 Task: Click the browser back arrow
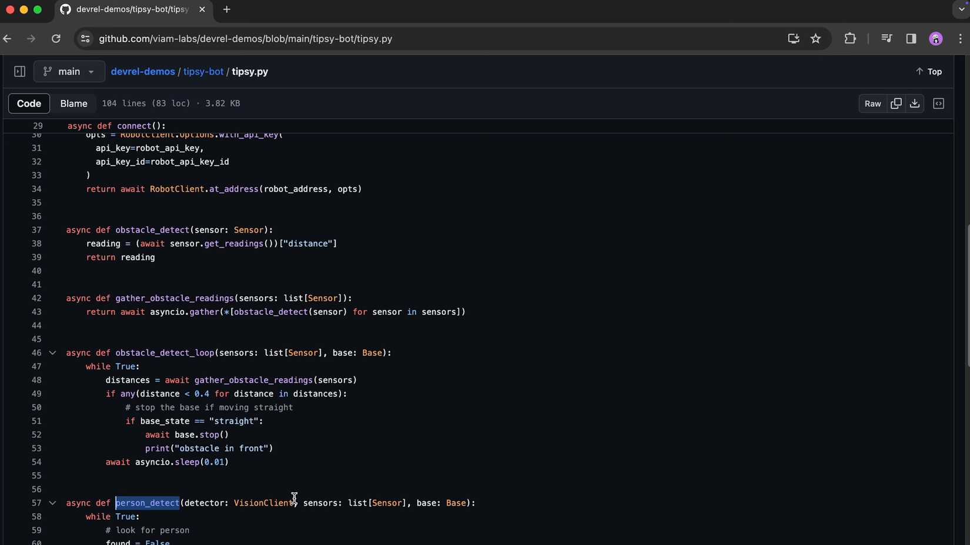coord(8,39)
